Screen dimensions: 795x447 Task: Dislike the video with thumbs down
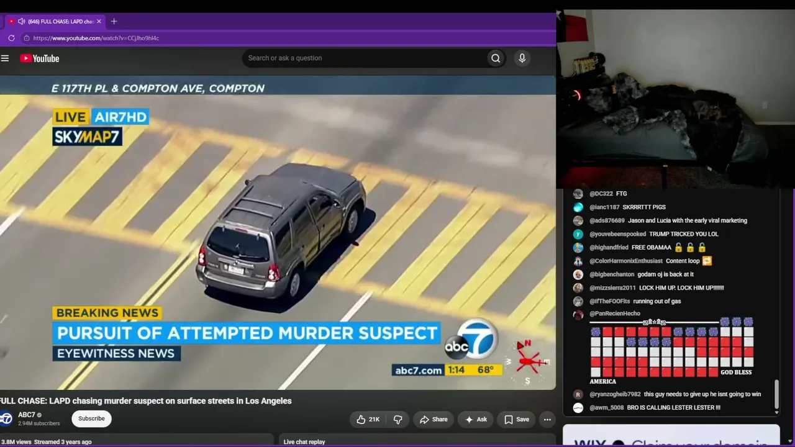click(x=398, y=420)
